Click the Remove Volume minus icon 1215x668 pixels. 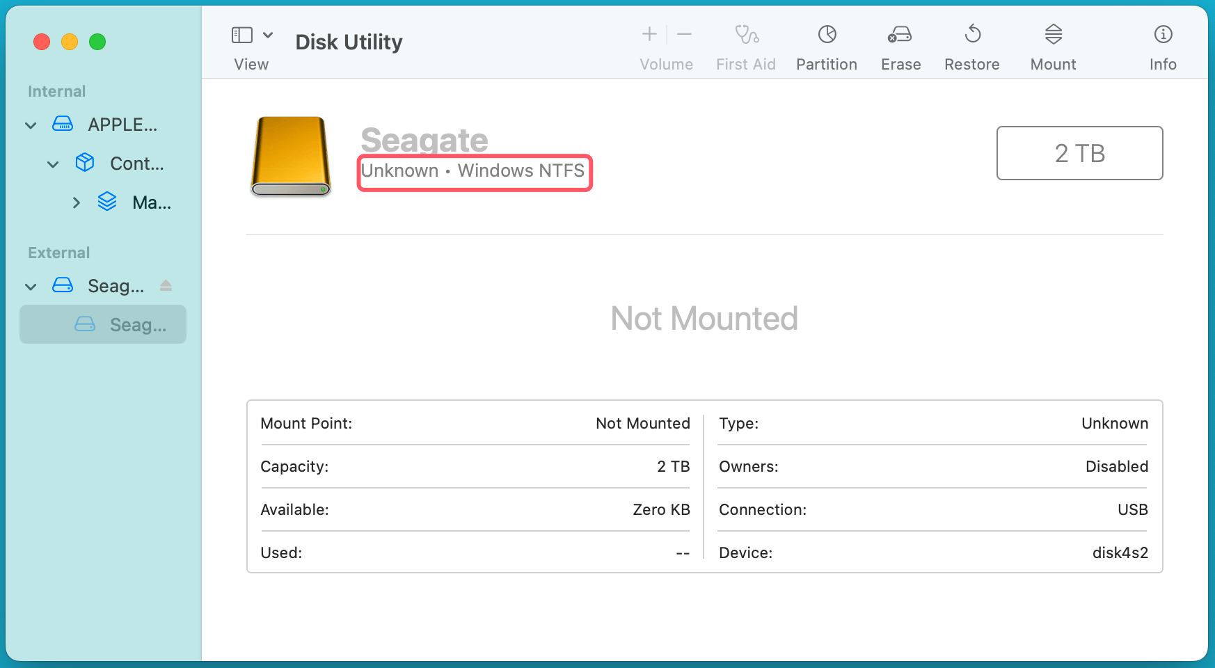pos(684,33)
